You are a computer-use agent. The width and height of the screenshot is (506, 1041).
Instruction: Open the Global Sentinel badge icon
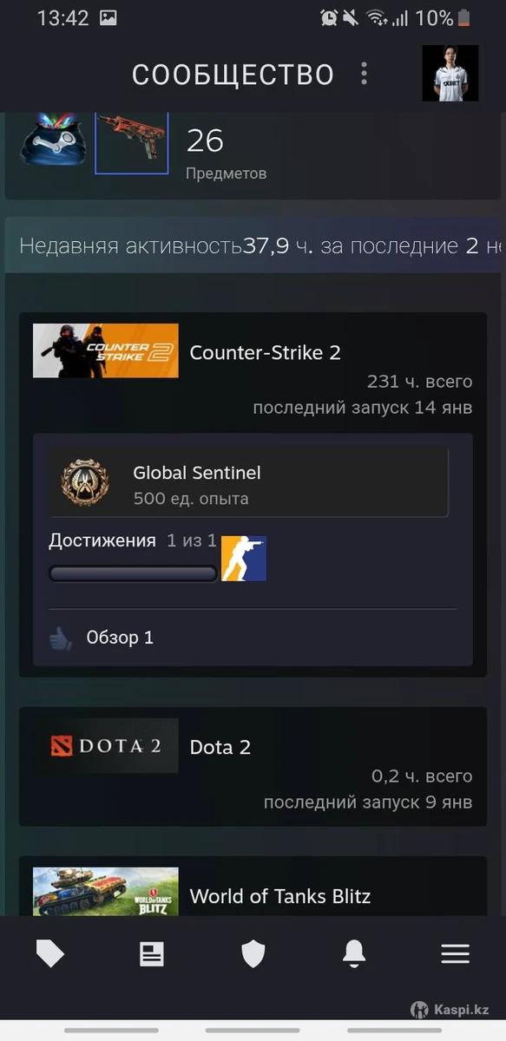pyautogui.click(x=85, y=484)
